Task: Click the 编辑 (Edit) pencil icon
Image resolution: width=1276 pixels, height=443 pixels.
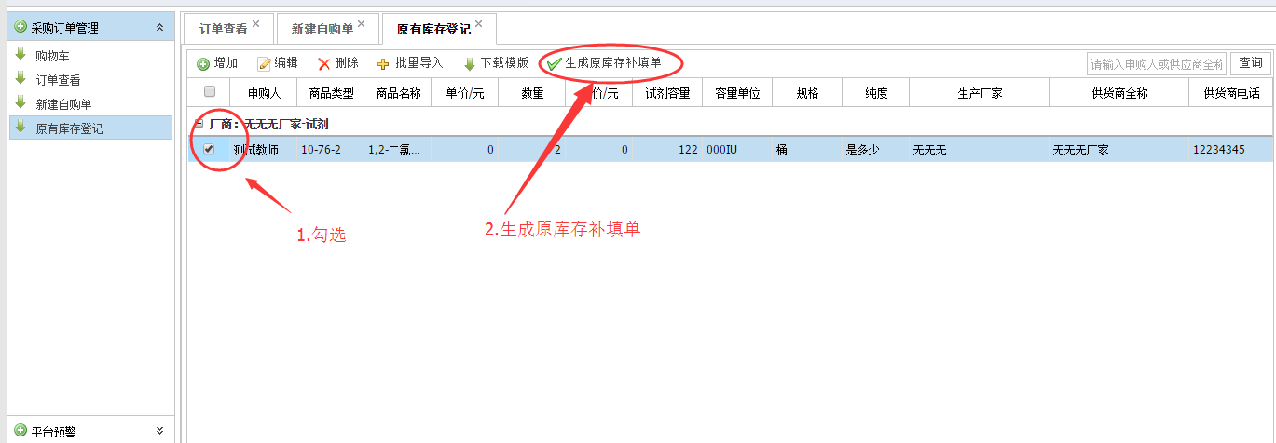Action: [x=265, y=64]
